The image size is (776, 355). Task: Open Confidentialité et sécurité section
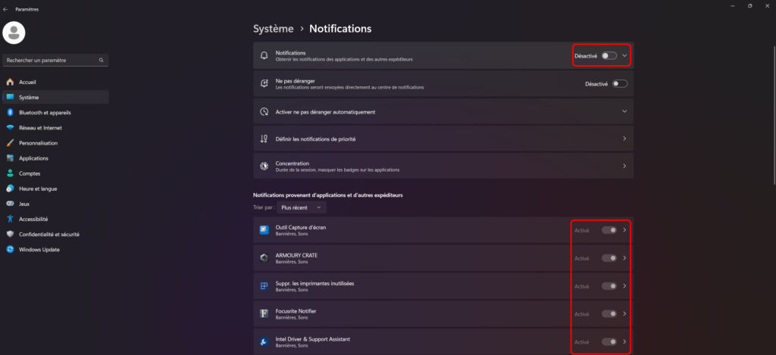pos(55,235)
